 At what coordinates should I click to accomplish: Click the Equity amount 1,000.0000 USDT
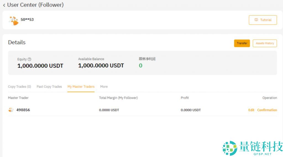[40, 66]
